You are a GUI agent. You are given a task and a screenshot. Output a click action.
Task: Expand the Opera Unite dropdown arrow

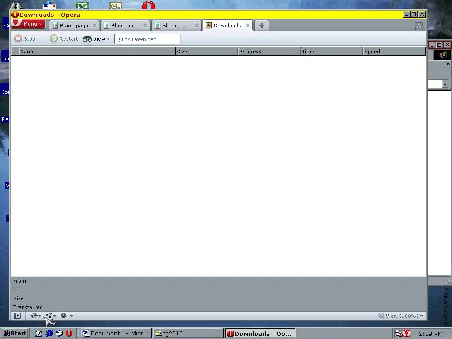[x=54, y=316]
